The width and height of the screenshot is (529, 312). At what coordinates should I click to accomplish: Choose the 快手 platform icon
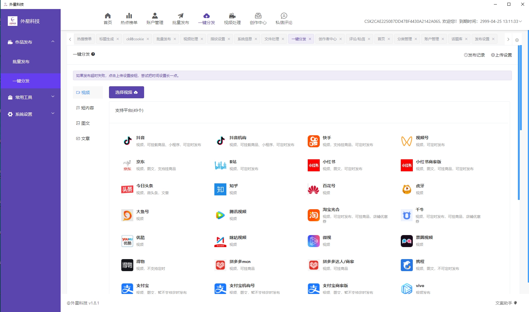tap(313, 141)
